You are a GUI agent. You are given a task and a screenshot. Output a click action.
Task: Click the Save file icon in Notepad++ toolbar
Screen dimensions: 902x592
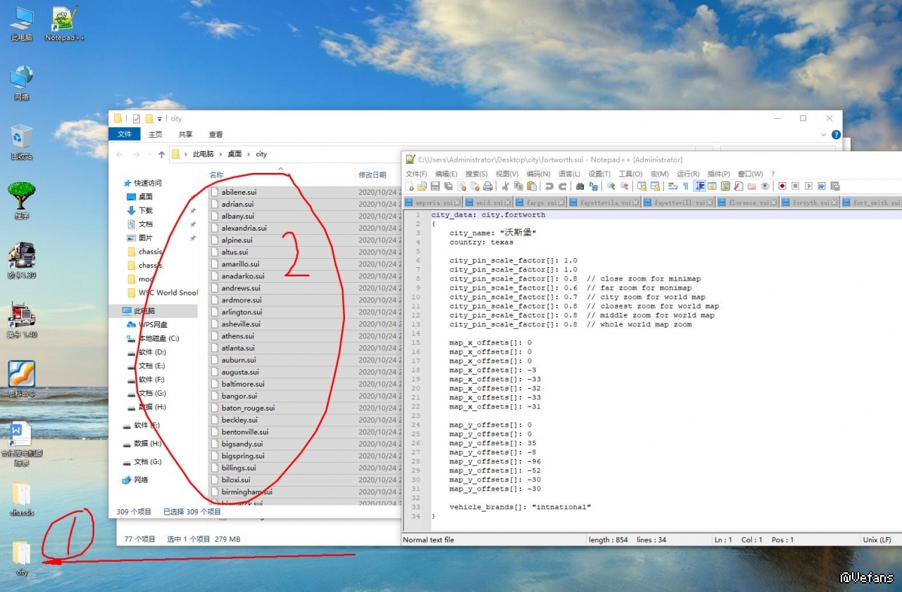coord(435,186)
